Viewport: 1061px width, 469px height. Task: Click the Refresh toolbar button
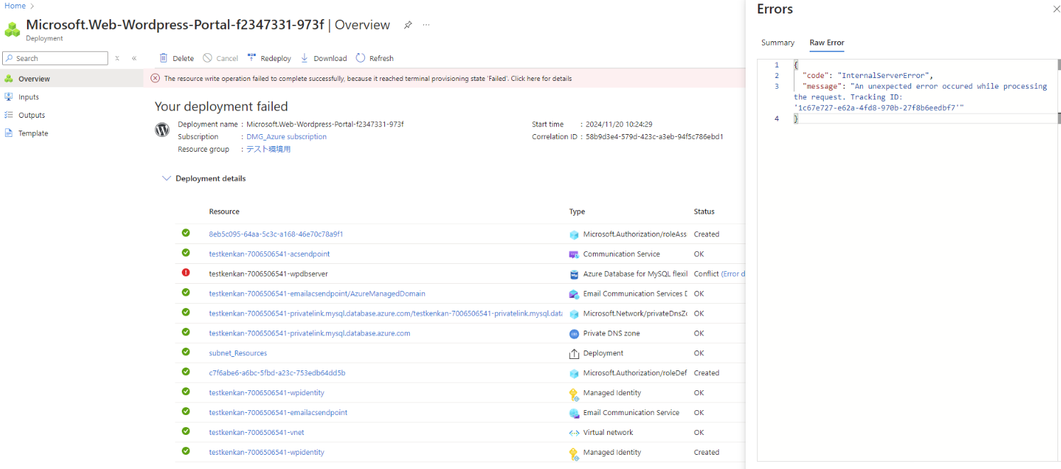[x=374, y=58]
